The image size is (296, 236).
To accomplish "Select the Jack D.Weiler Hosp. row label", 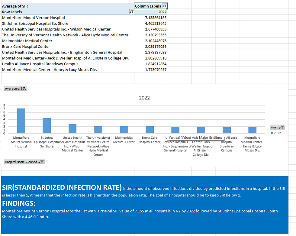I will pos(68,58).
